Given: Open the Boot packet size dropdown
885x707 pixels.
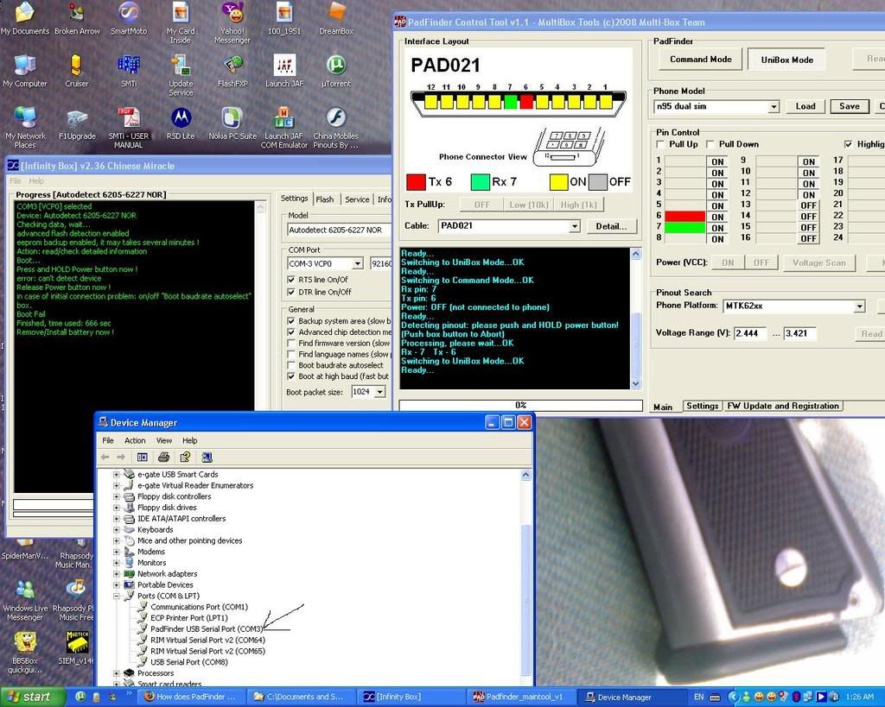Looking at the screenshot, I should [x=380, y=392].
